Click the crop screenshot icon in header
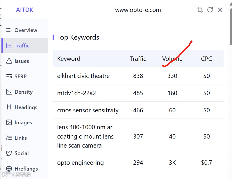The width and height of the screenshot is (232, 179). point(200,10)
